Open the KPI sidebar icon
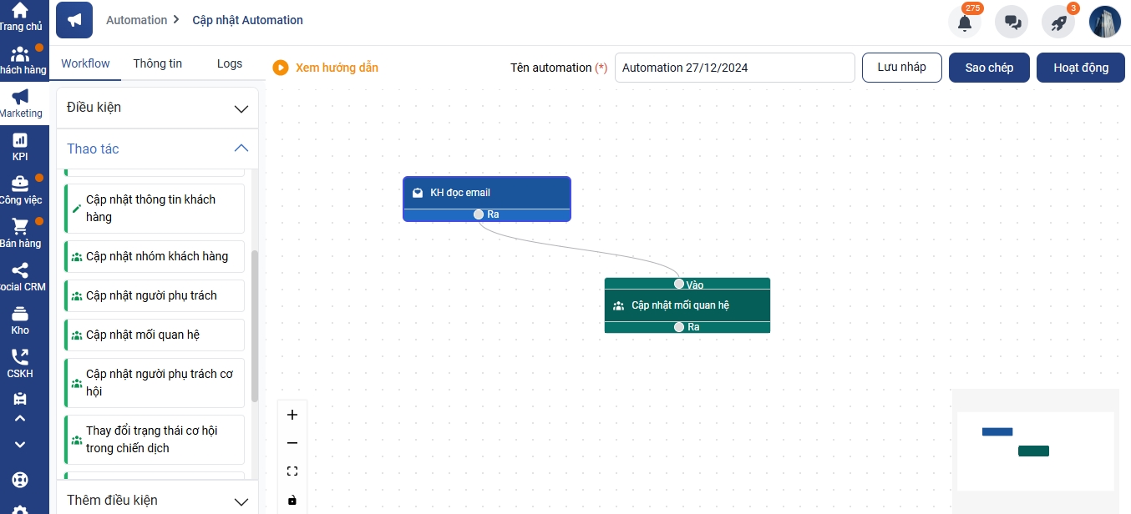 pos(20,140)
